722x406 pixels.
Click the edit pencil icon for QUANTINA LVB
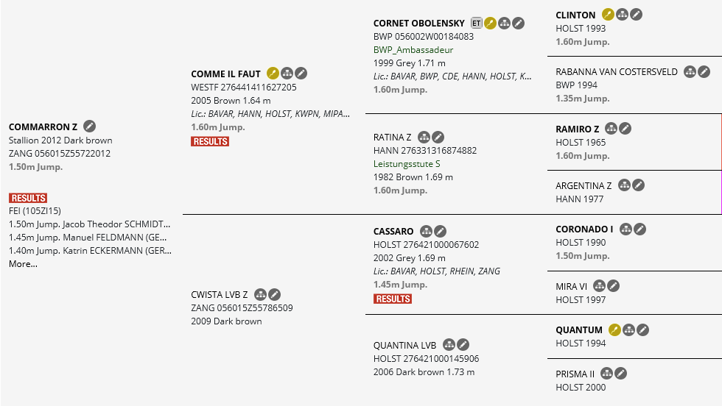point(463,344)
